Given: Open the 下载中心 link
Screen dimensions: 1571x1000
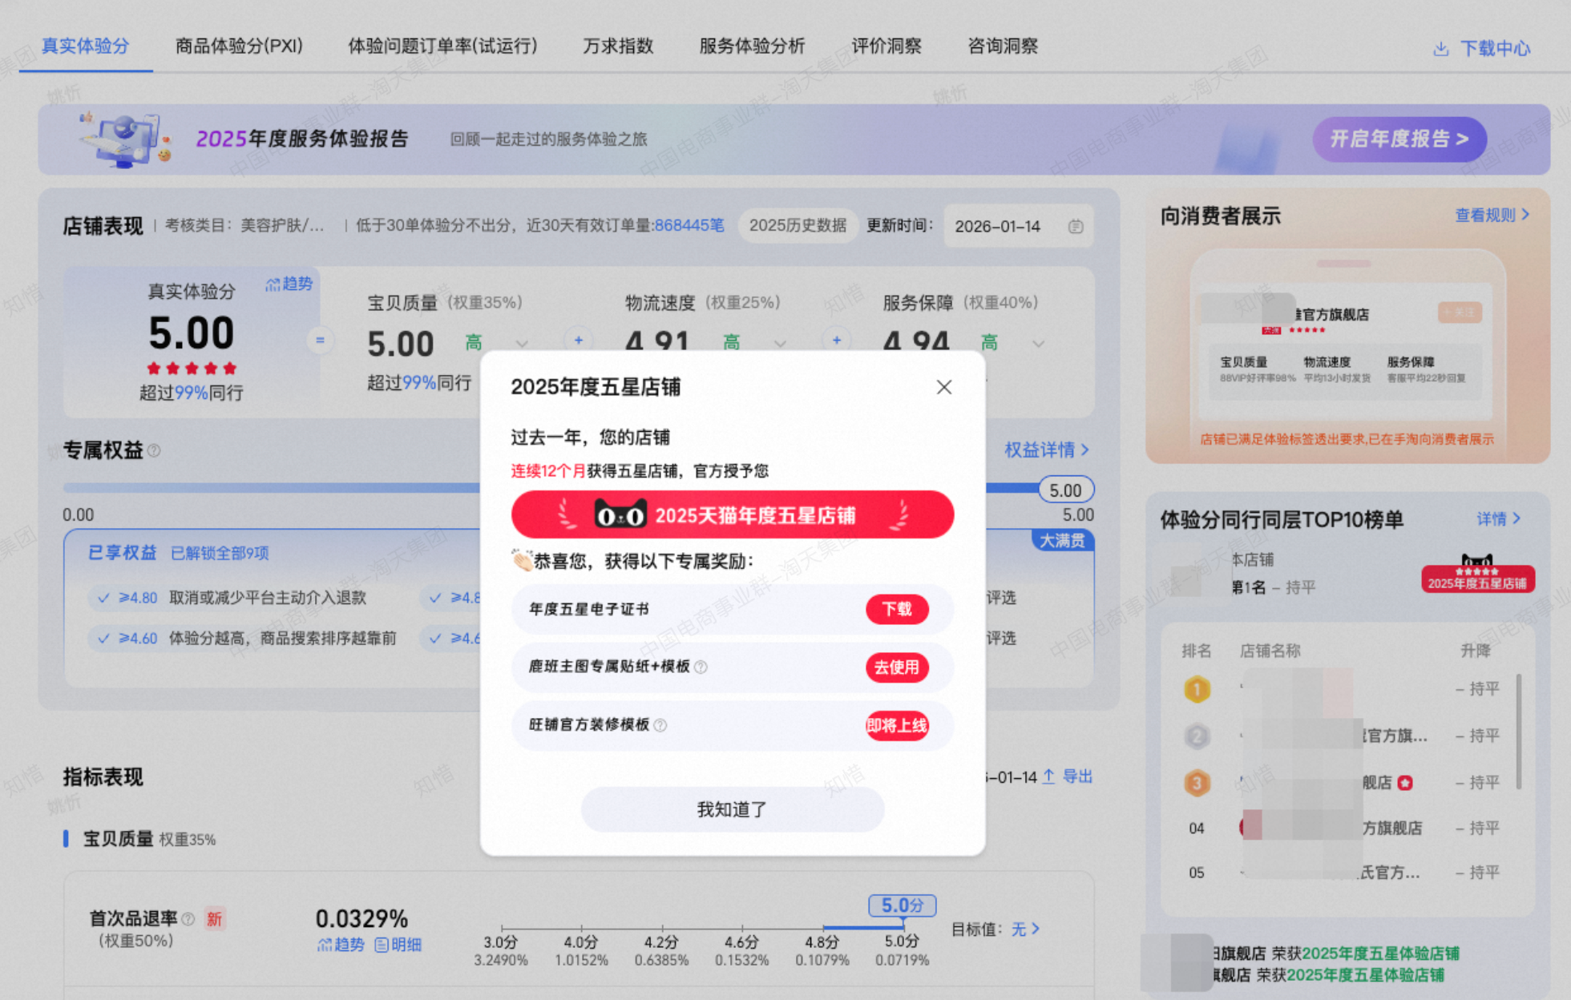Looking at the screenshot, I should click(1495, 48).
